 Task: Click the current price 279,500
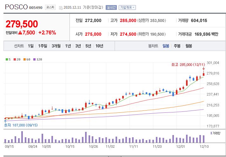tap(22, 24)
